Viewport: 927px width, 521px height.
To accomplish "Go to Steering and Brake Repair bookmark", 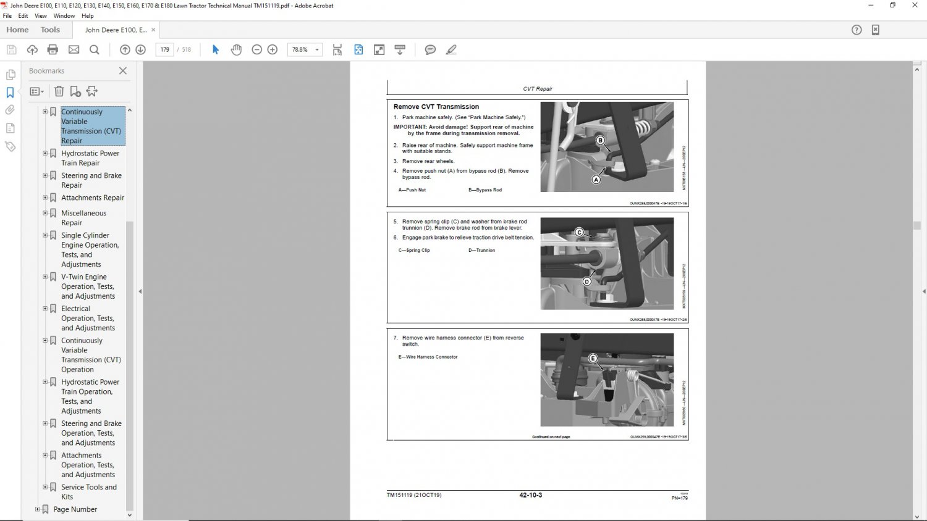I will (91, 180).
